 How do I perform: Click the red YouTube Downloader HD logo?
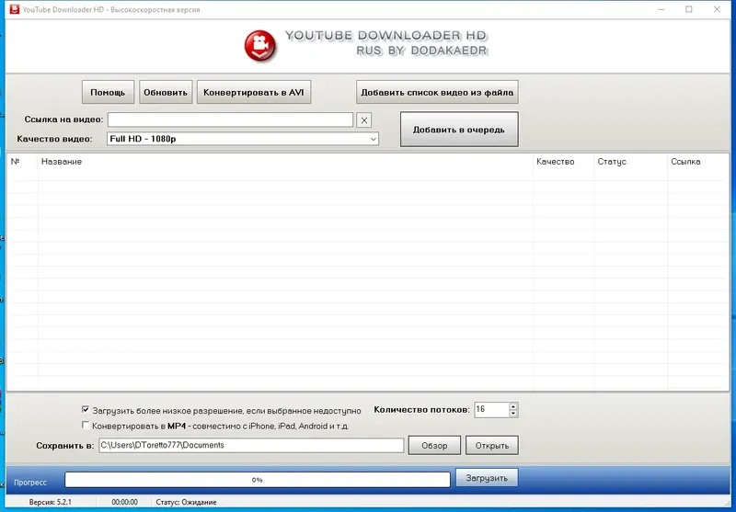pyautogui.click(x=260, y=45)
